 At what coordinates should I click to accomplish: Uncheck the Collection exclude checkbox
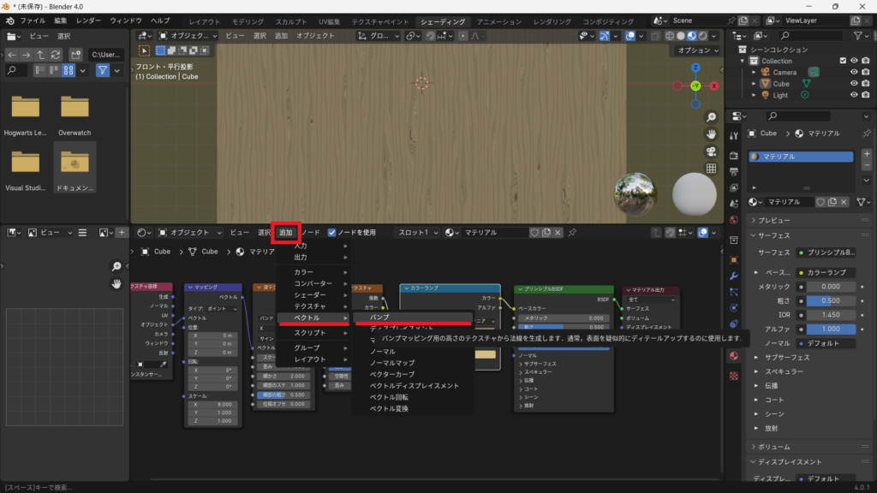[x=843, y=61]
